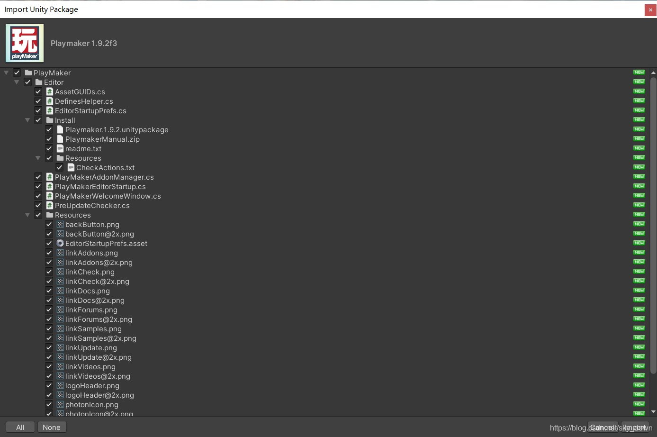Collapse the Editor folder arrow
Screen dimensions: 657x437
click(x=17, y=82)
